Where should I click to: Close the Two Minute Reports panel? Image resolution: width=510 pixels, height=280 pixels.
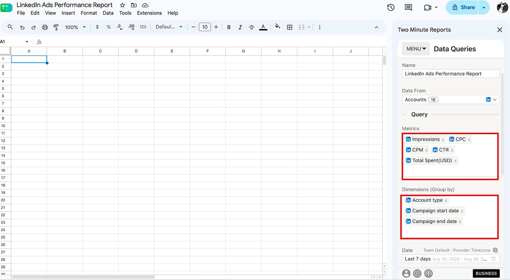pos(500,30)
